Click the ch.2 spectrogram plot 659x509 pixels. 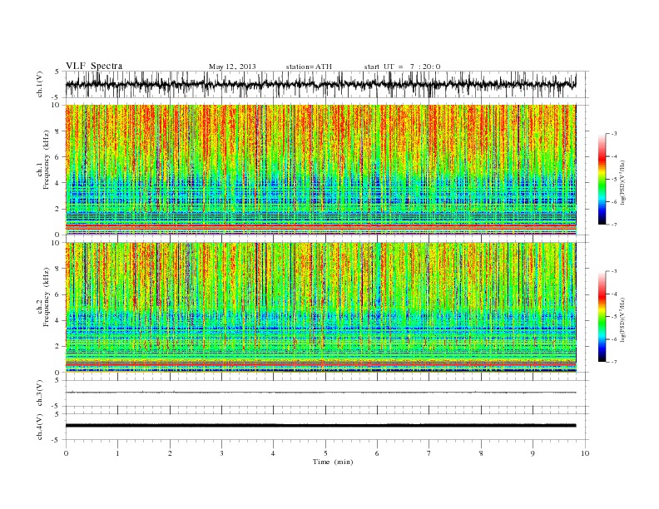point(321,308)
